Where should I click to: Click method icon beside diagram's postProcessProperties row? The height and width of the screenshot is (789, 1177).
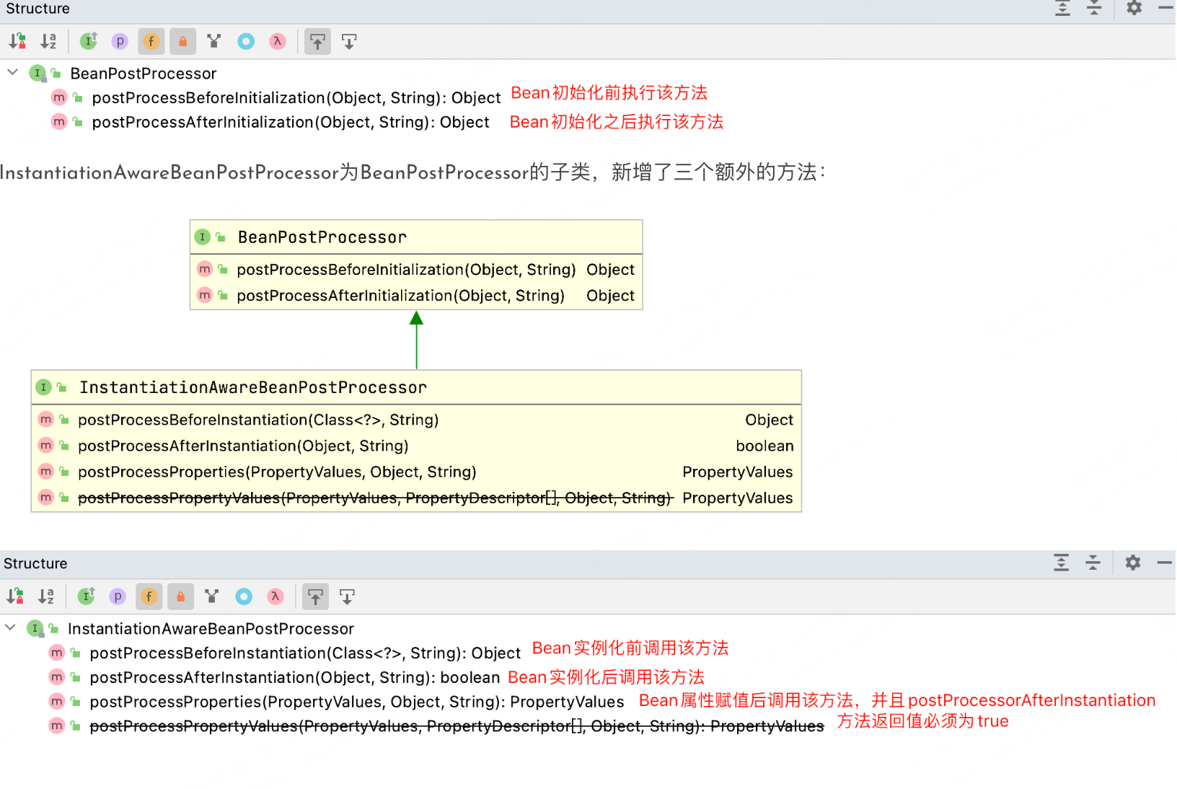click(x=46, y=472)
